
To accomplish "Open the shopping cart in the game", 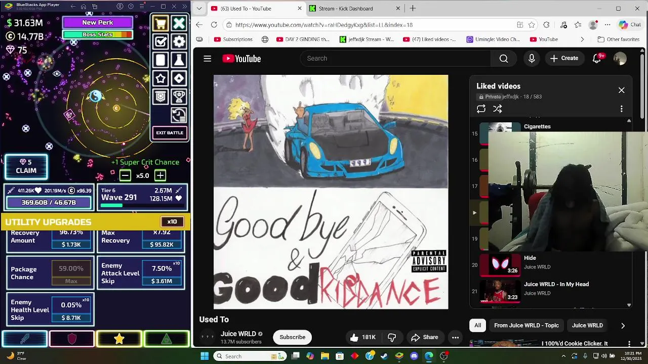I will click(x=160, y=23).
